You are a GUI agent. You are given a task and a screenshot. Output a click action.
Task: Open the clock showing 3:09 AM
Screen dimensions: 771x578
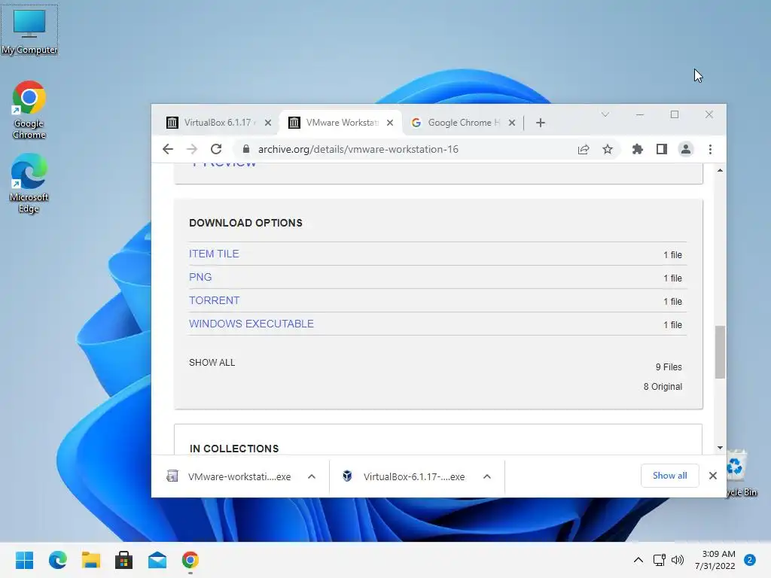point(715,560)
